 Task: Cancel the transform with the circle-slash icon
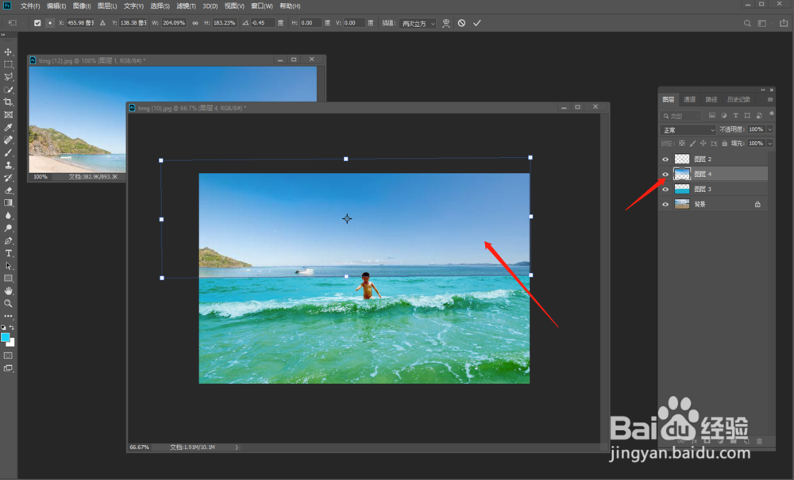[461, 23]
